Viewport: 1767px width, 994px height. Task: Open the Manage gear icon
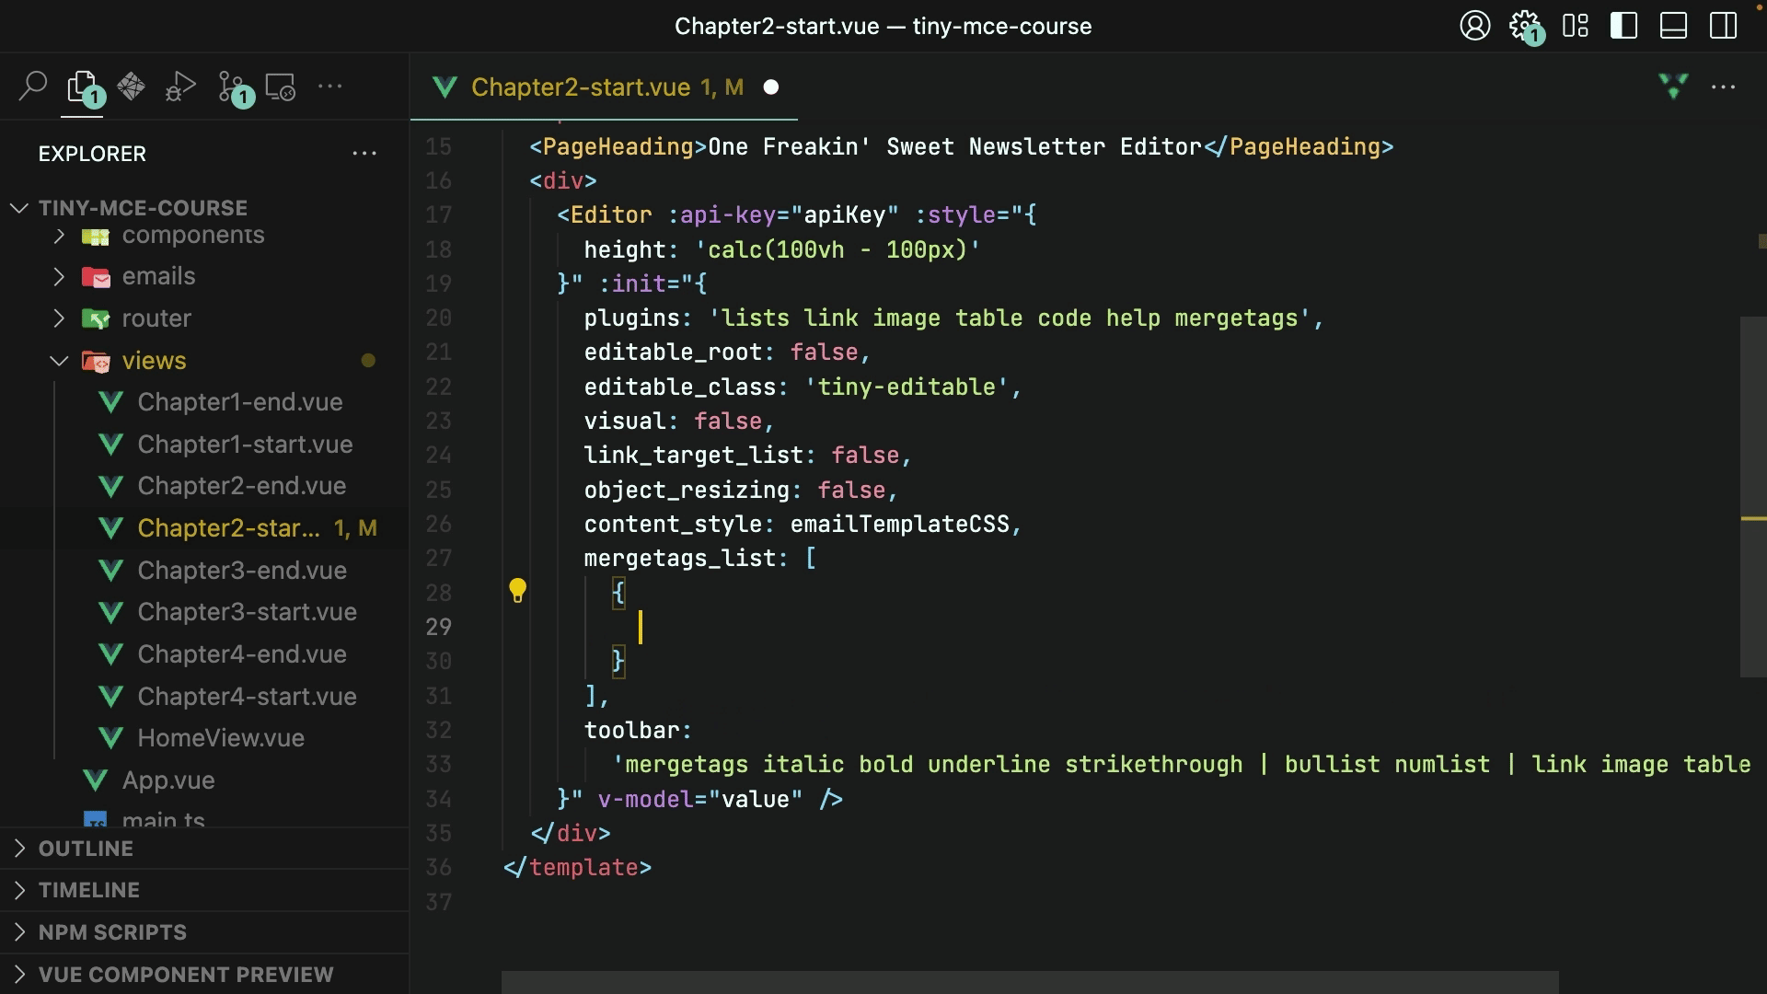click(1525, 26)
